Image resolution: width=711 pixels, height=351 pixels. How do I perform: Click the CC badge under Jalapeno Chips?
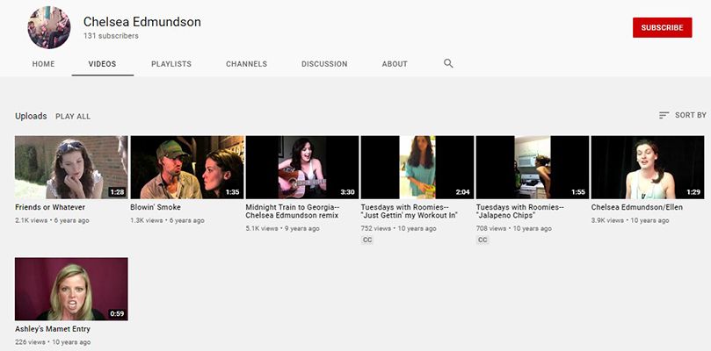482,240
